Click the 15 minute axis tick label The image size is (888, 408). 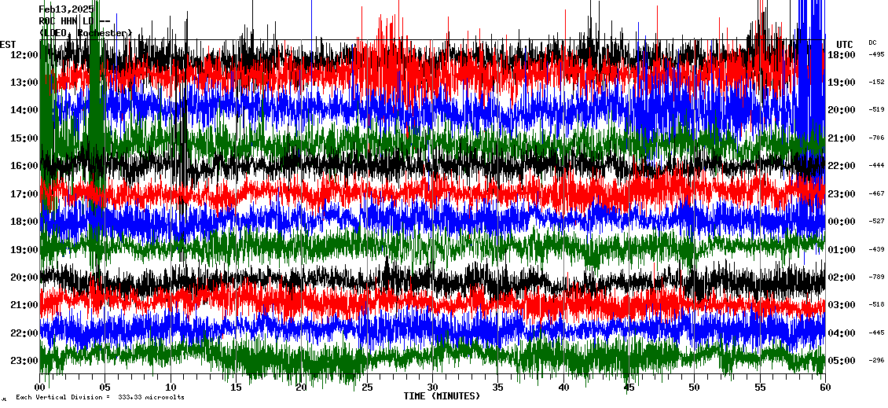click(x=237, y=388)
